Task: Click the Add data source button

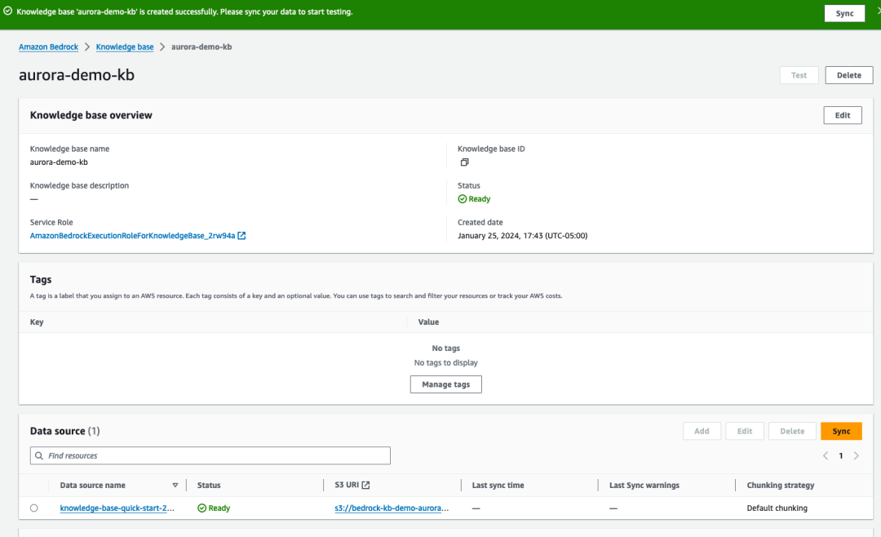Action: tap(702, 431)
